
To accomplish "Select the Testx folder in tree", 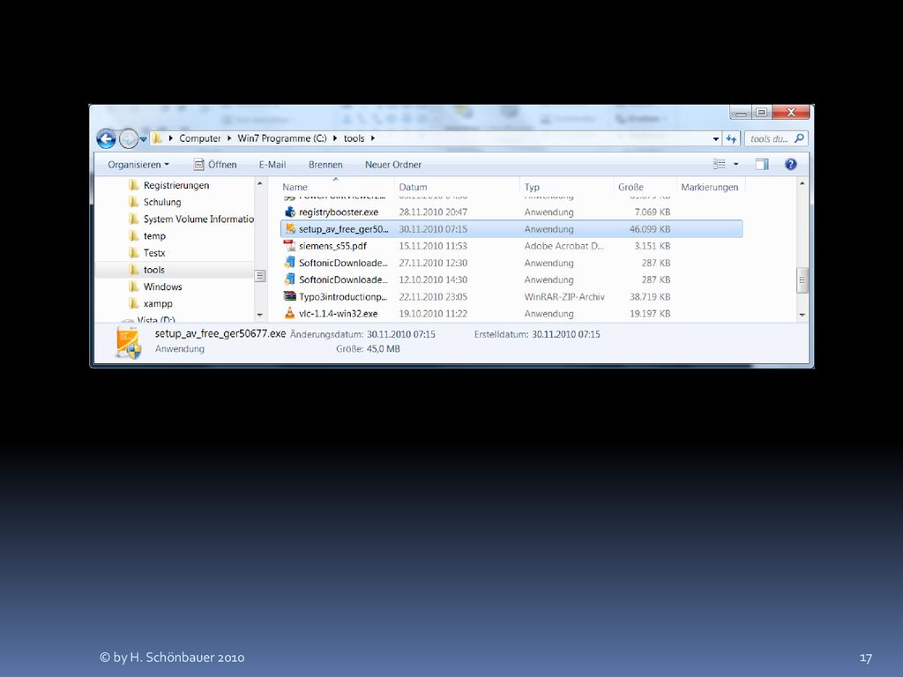I will pos(154,253).
